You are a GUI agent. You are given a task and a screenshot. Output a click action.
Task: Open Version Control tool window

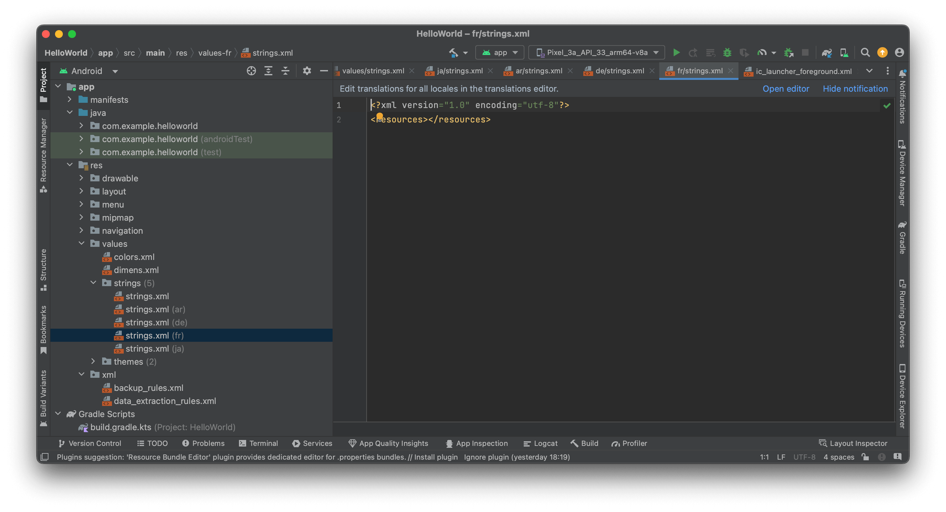point(90,443)
